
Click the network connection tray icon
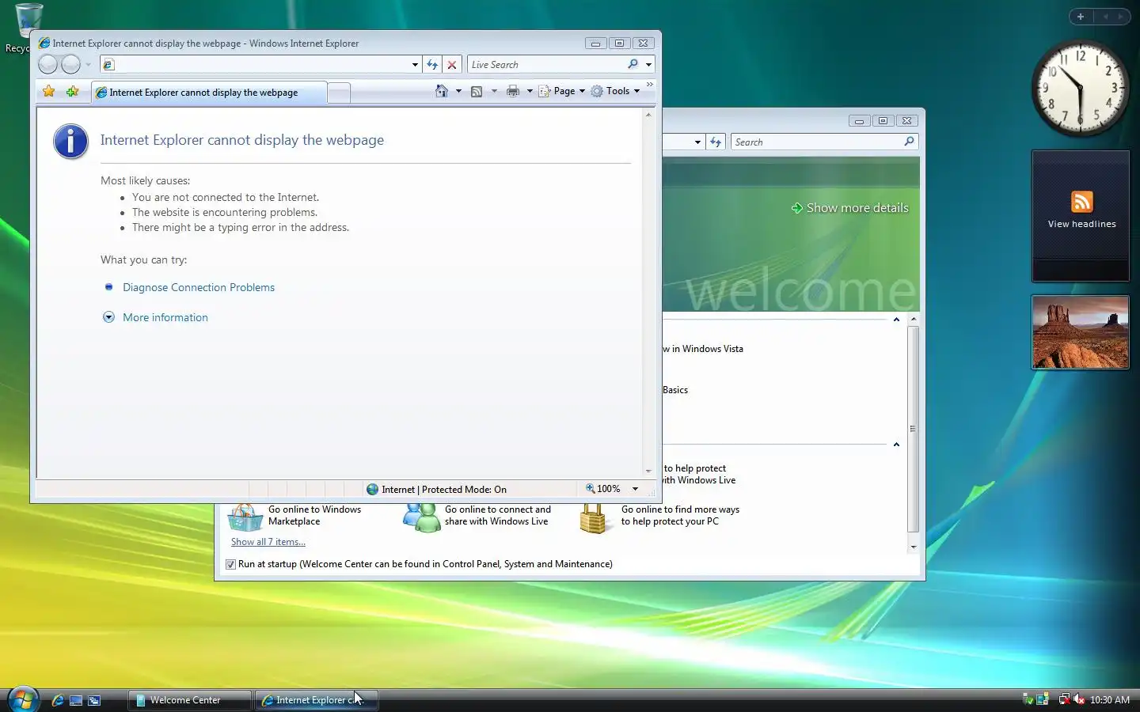[1063, 699]
